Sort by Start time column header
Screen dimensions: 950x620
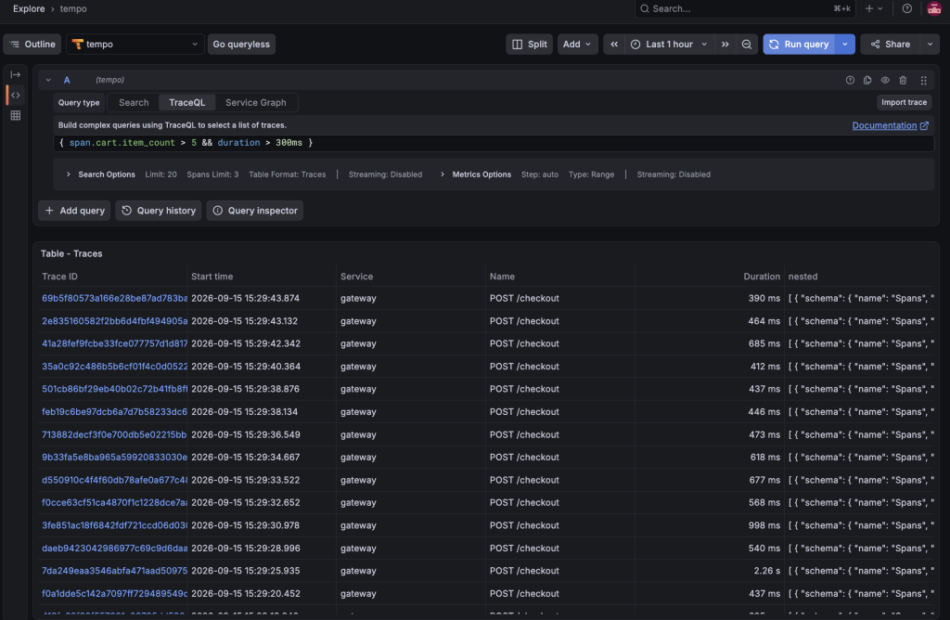point(212,277)
